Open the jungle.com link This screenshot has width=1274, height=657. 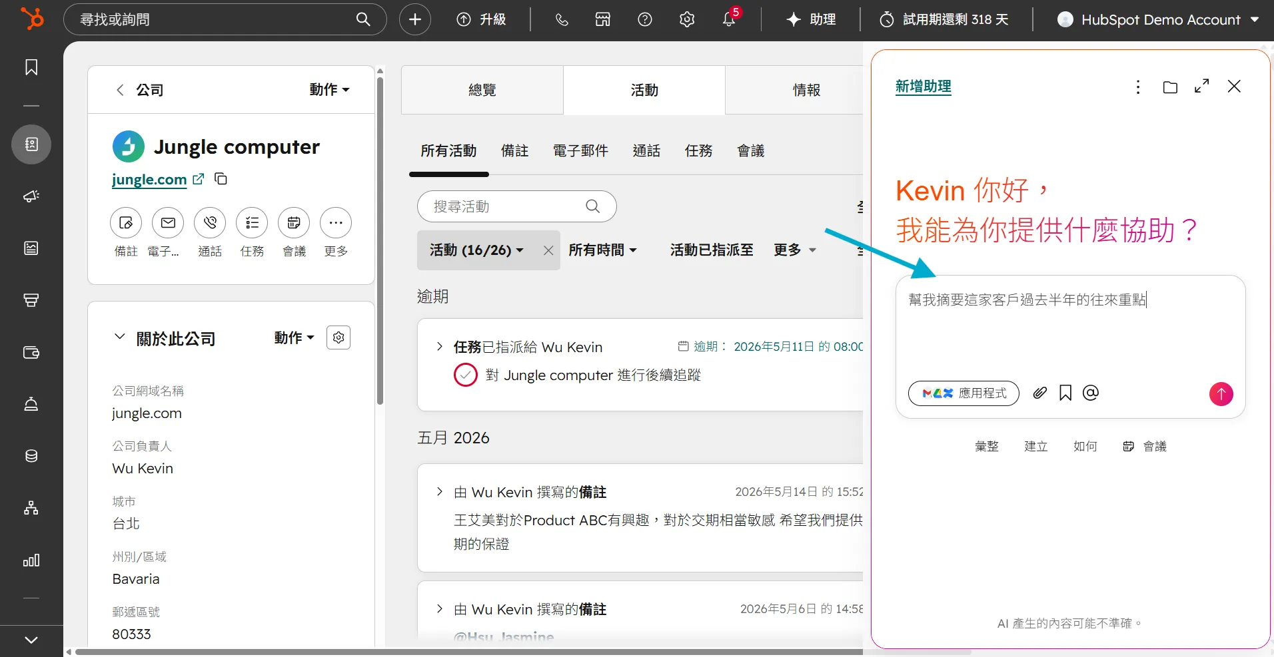[x=149, y=180]
